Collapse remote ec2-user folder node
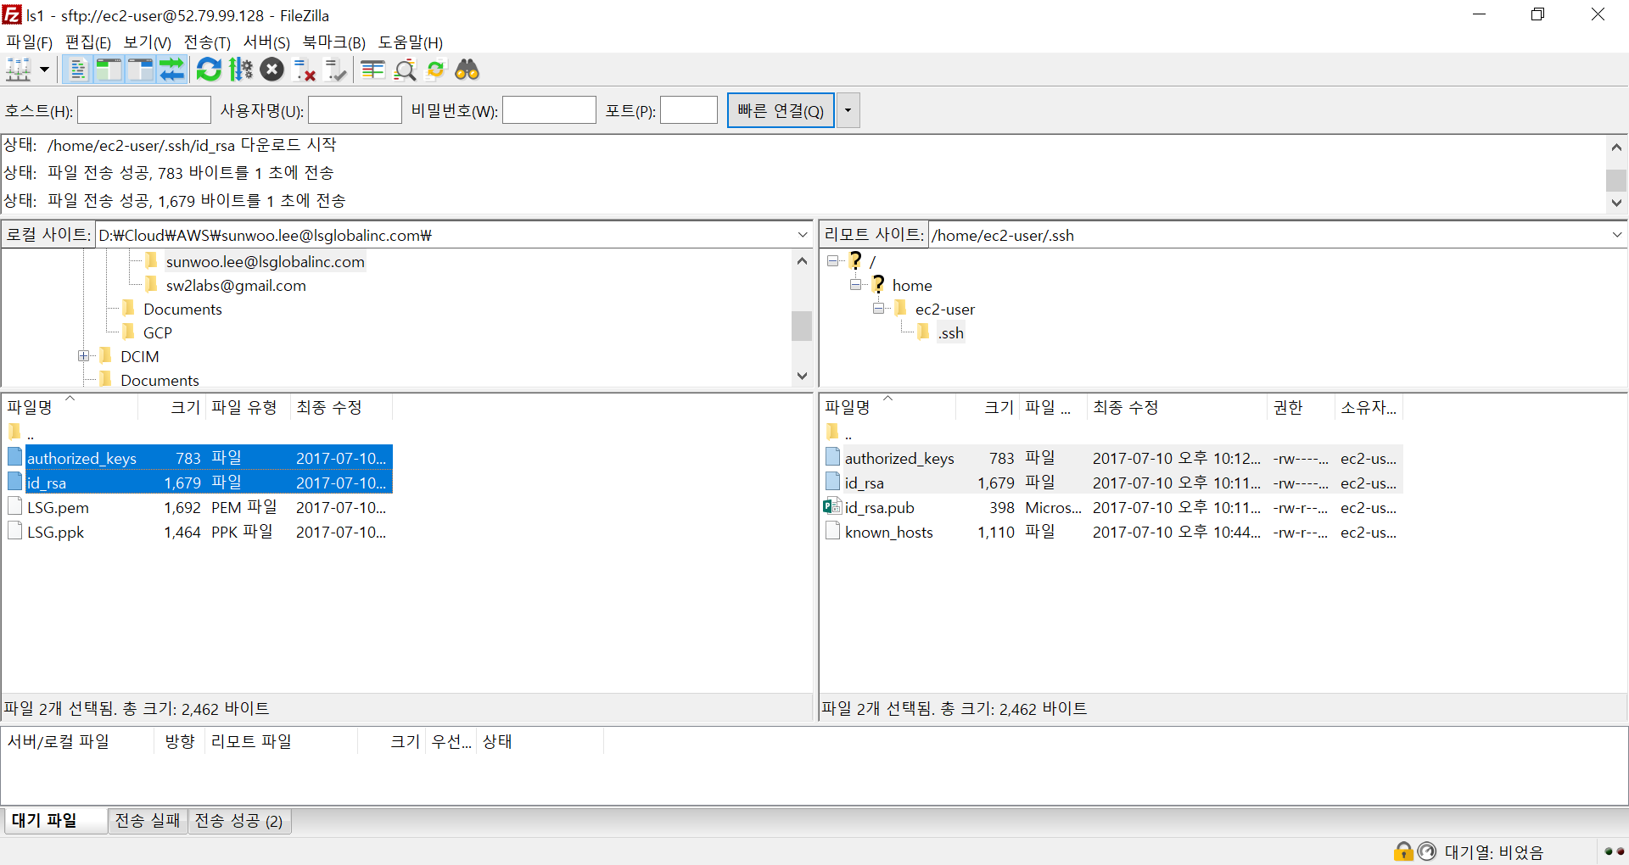The image size is (1629, 865). (x=878, y=309)
